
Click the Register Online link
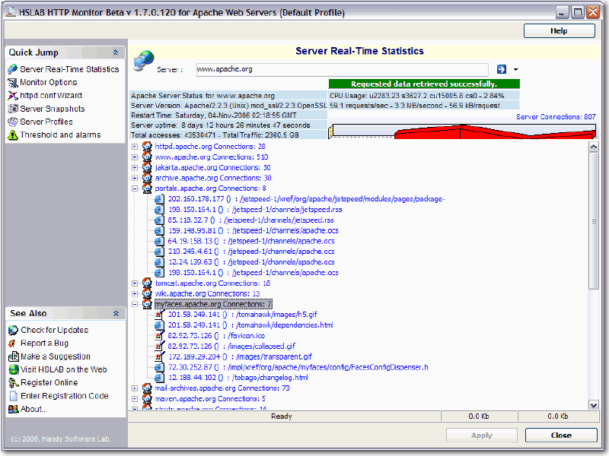49,383
